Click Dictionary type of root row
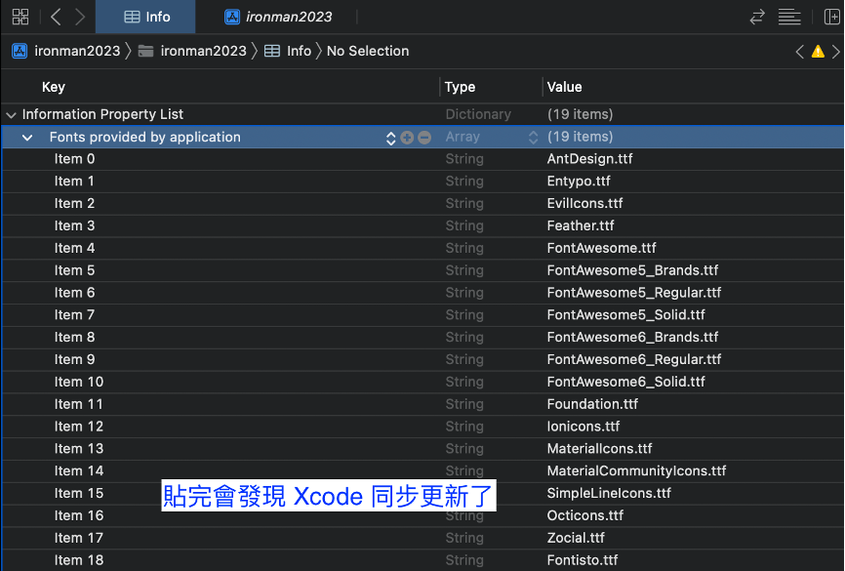Screen dimensions: 845x571 coord(478,114)
